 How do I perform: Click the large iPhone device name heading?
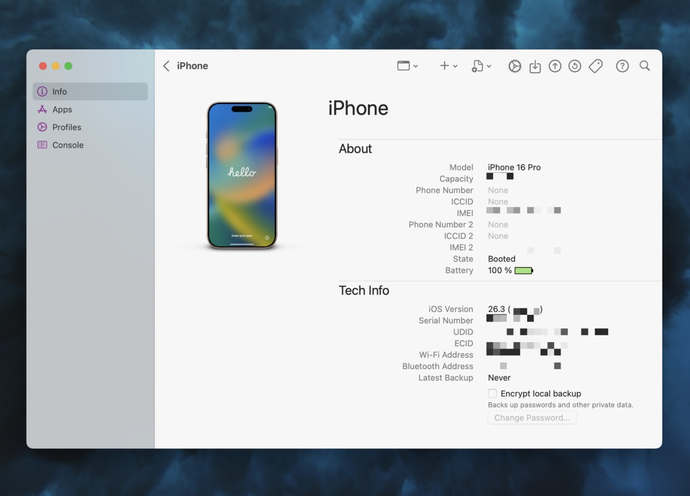358,108
